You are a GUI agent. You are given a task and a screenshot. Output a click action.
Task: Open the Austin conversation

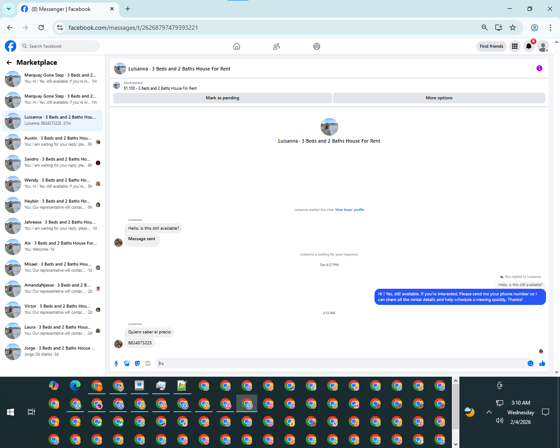[52, 142]
